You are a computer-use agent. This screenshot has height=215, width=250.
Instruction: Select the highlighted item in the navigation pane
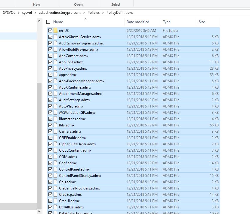click(x=18, y=36)
